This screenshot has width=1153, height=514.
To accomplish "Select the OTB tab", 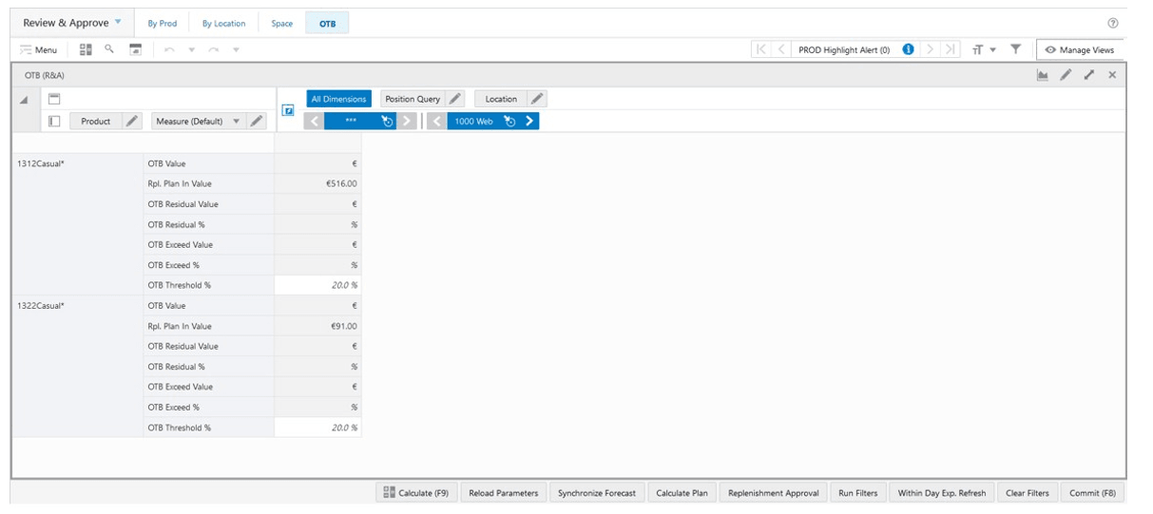I will (x=327, y=24).
